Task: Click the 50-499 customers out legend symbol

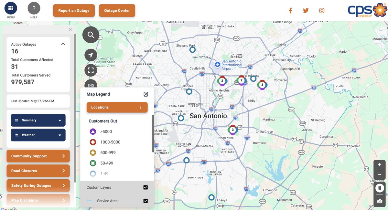Action: tap(93, 163)
